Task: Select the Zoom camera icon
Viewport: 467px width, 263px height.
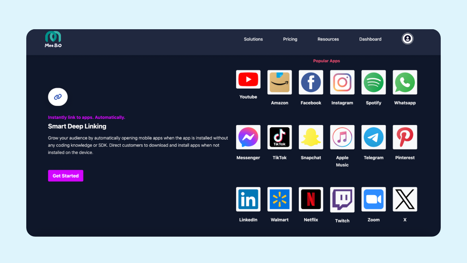Action: 374,199
